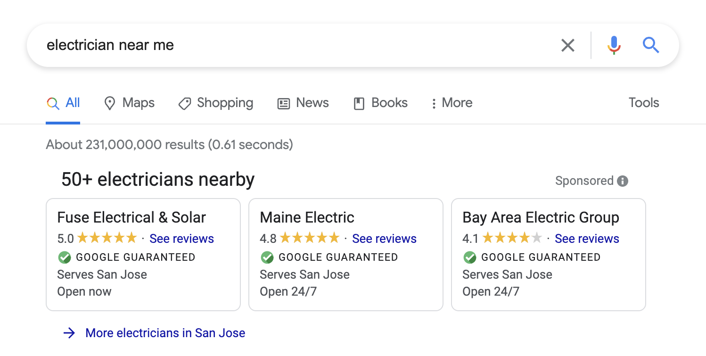706x356 pixels.
Task: Click the map pin icon next to Maps
Action: point(109,103)
